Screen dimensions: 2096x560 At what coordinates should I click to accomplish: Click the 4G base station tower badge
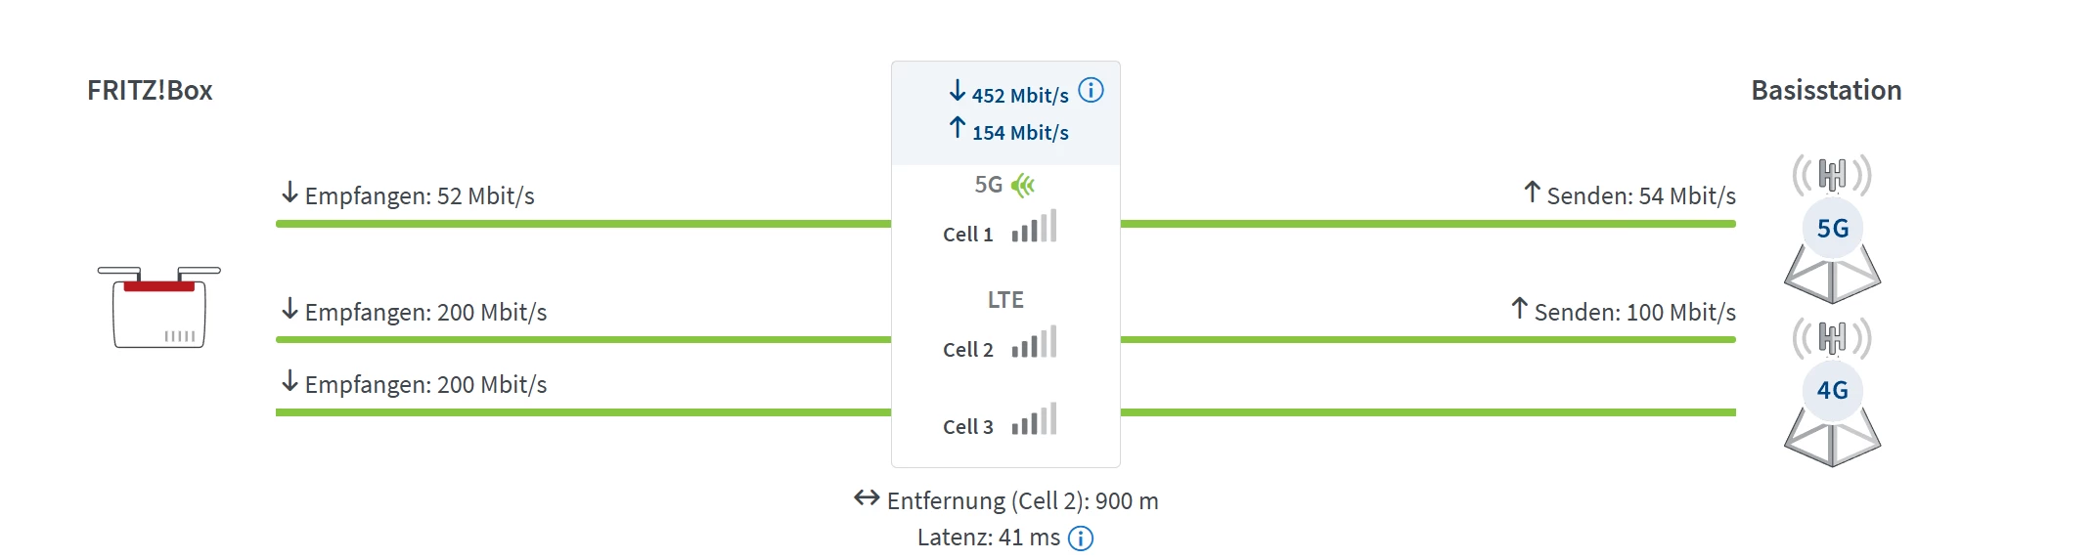[1832, 391]
